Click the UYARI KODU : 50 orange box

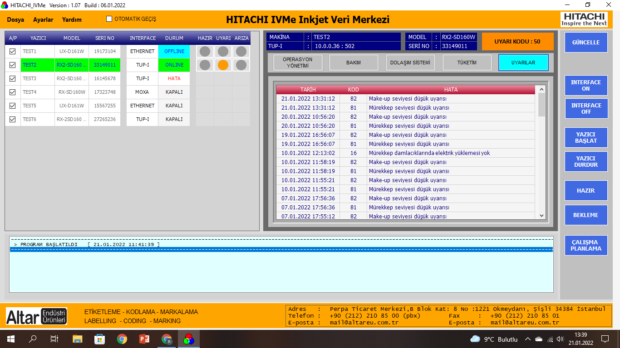click(517, 41)
